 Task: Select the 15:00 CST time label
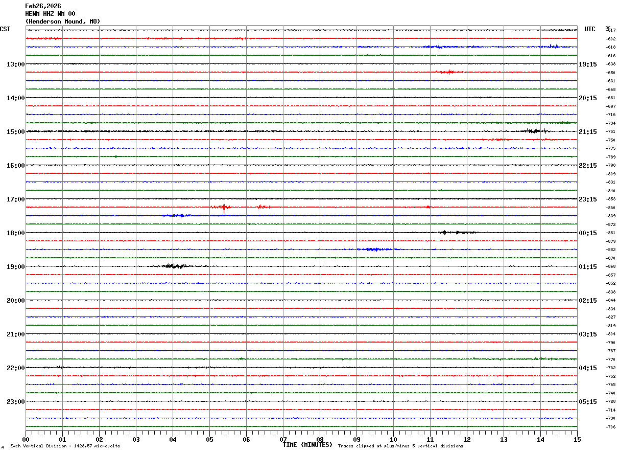[x=15, y=132]
